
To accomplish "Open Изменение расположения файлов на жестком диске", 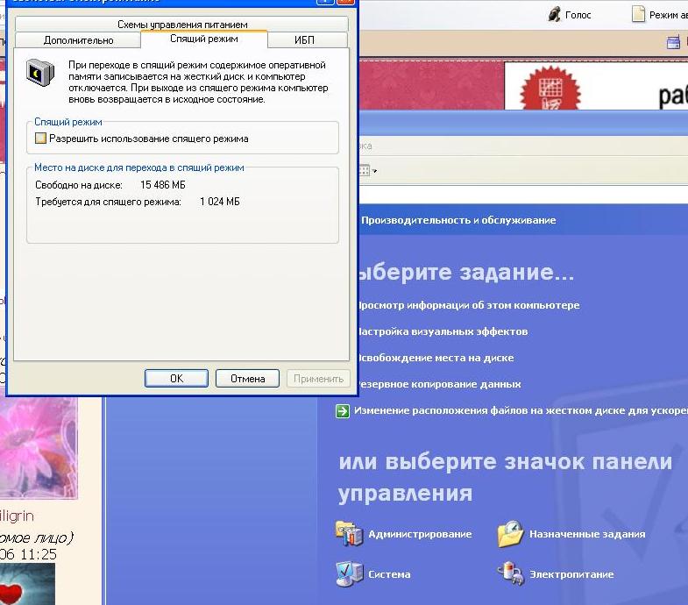I will 521,410.
